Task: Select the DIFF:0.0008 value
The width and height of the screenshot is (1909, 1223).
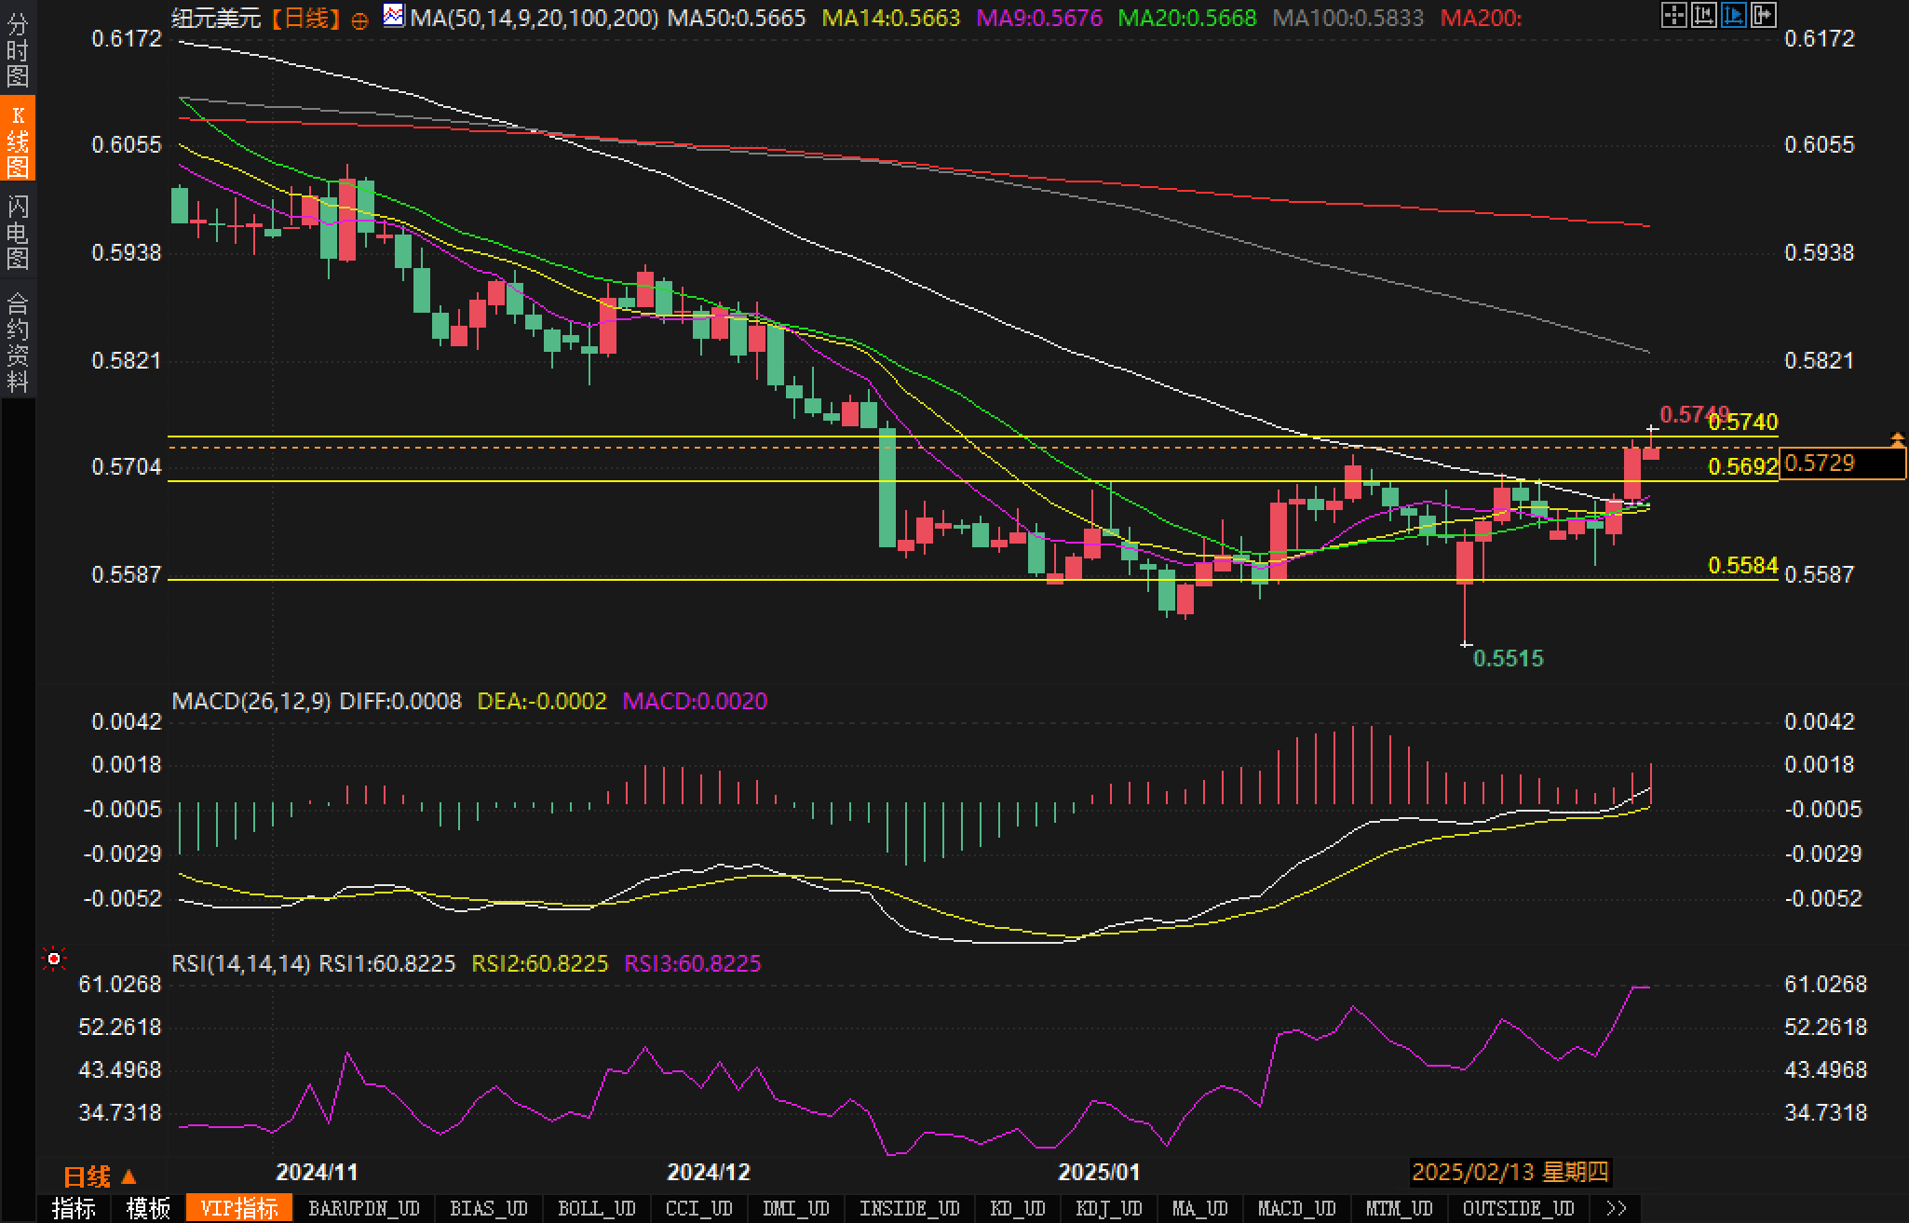Action: click(400, 701)
